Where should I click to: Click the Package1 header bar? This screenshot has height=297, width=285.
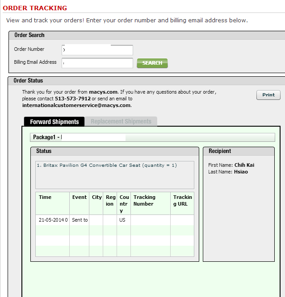(152, 137)
